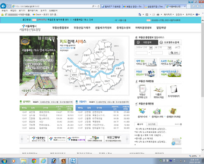
Task: Select slide 5 in banner pager
Action: 53,38
